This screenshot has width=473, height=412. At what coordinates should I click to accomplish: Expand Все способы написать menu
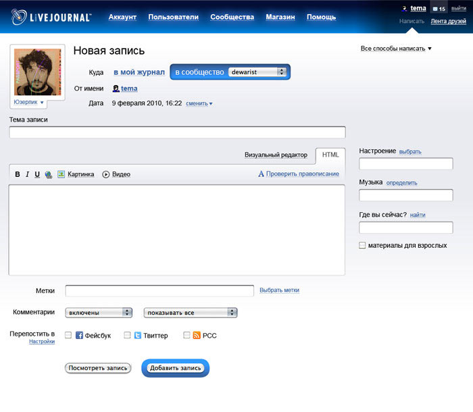(x=396, y=49)
